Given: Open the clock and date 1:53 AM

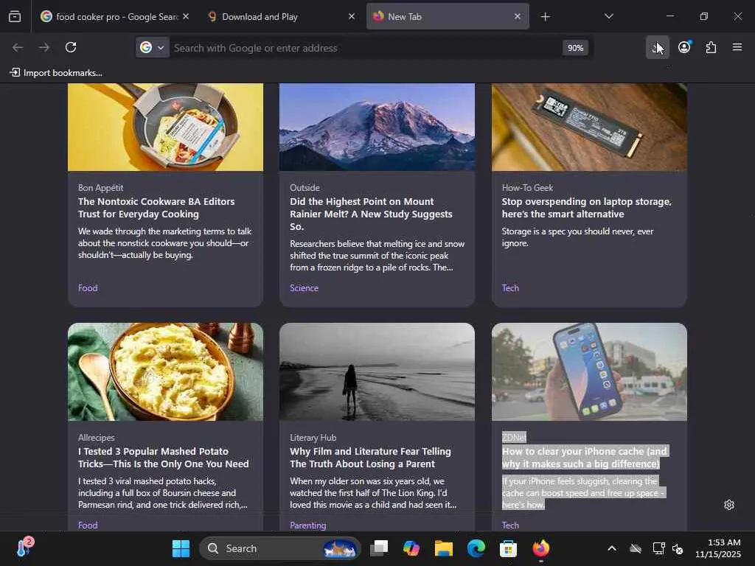Looking at the screenshot, I should (718, 548).
